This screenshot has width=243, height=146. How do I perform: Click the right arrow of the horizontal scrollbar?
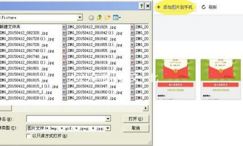146,108
